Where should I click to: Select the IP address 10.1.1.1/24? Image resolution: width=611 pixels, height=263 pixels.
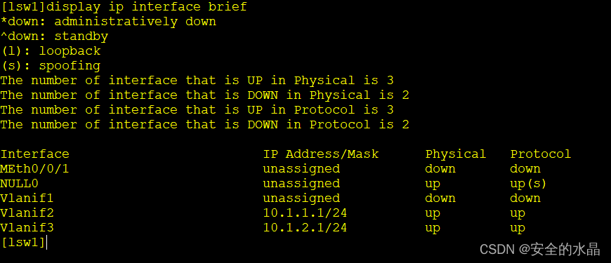pos(305,213)
